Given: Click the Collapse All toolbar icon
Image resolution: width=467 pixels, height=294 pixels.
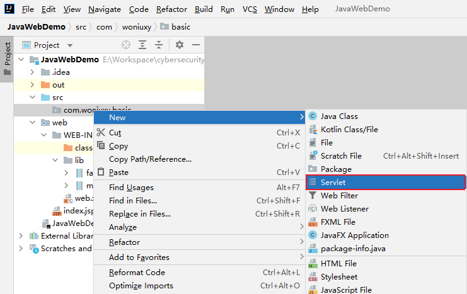Looking at the screenshot, I should coord(159,45).
